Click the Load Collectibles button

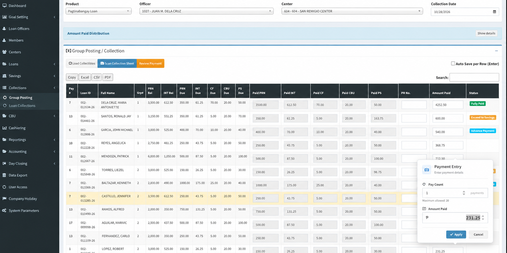[x=82, y=63]
